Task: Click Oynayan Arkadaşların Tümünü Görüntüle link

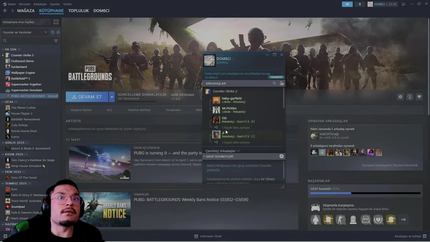Action: pyautogui.click(x=390, y=165)
